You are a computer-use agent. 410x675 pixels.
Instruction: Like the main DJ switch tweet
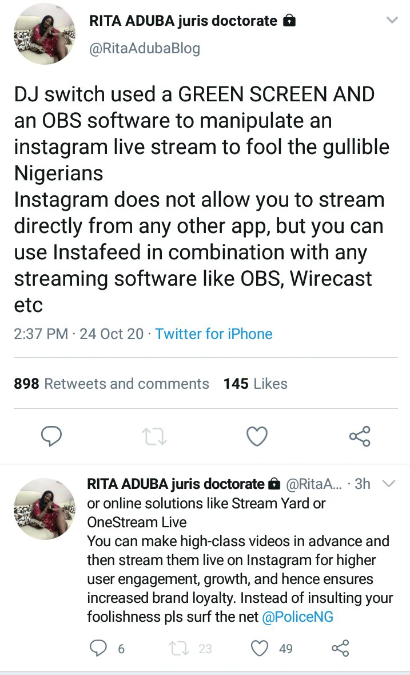pos(257,437)
